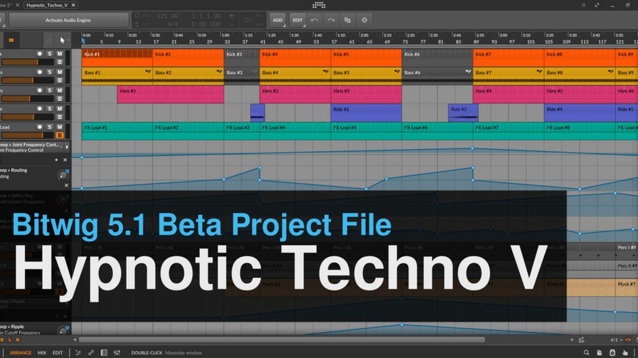Open the 4/1 grid resolution dropdown
Image resolution: width=638 pixels, height=358 pixels.
(x=616, y=340)
